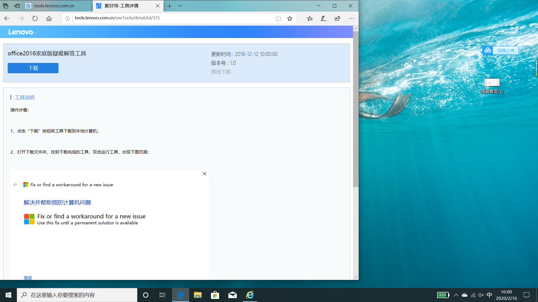Open File Explorer from the taskbar
This screenshot has height=302, width=538.
pos(198,295)
